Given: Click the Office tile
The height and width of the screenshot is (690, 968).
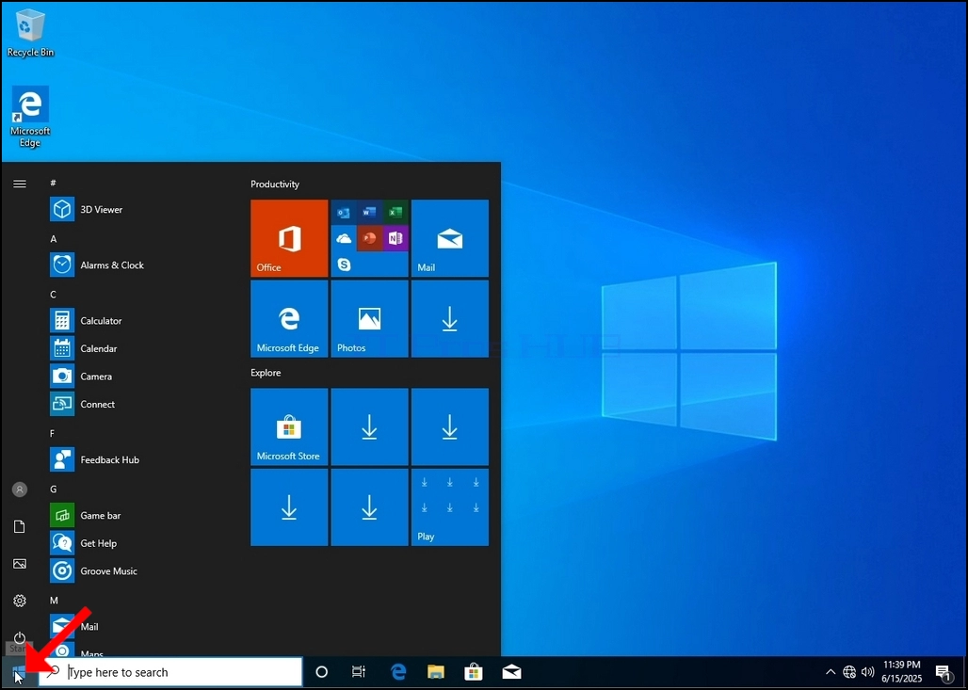Looking at the screenshot, I should (289, 238).
